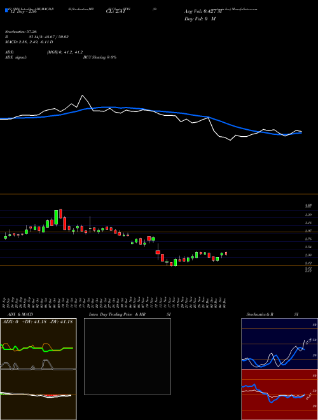
Task: Click the 'Stochastics: 57.26' readout
Action: coord(20,32)
